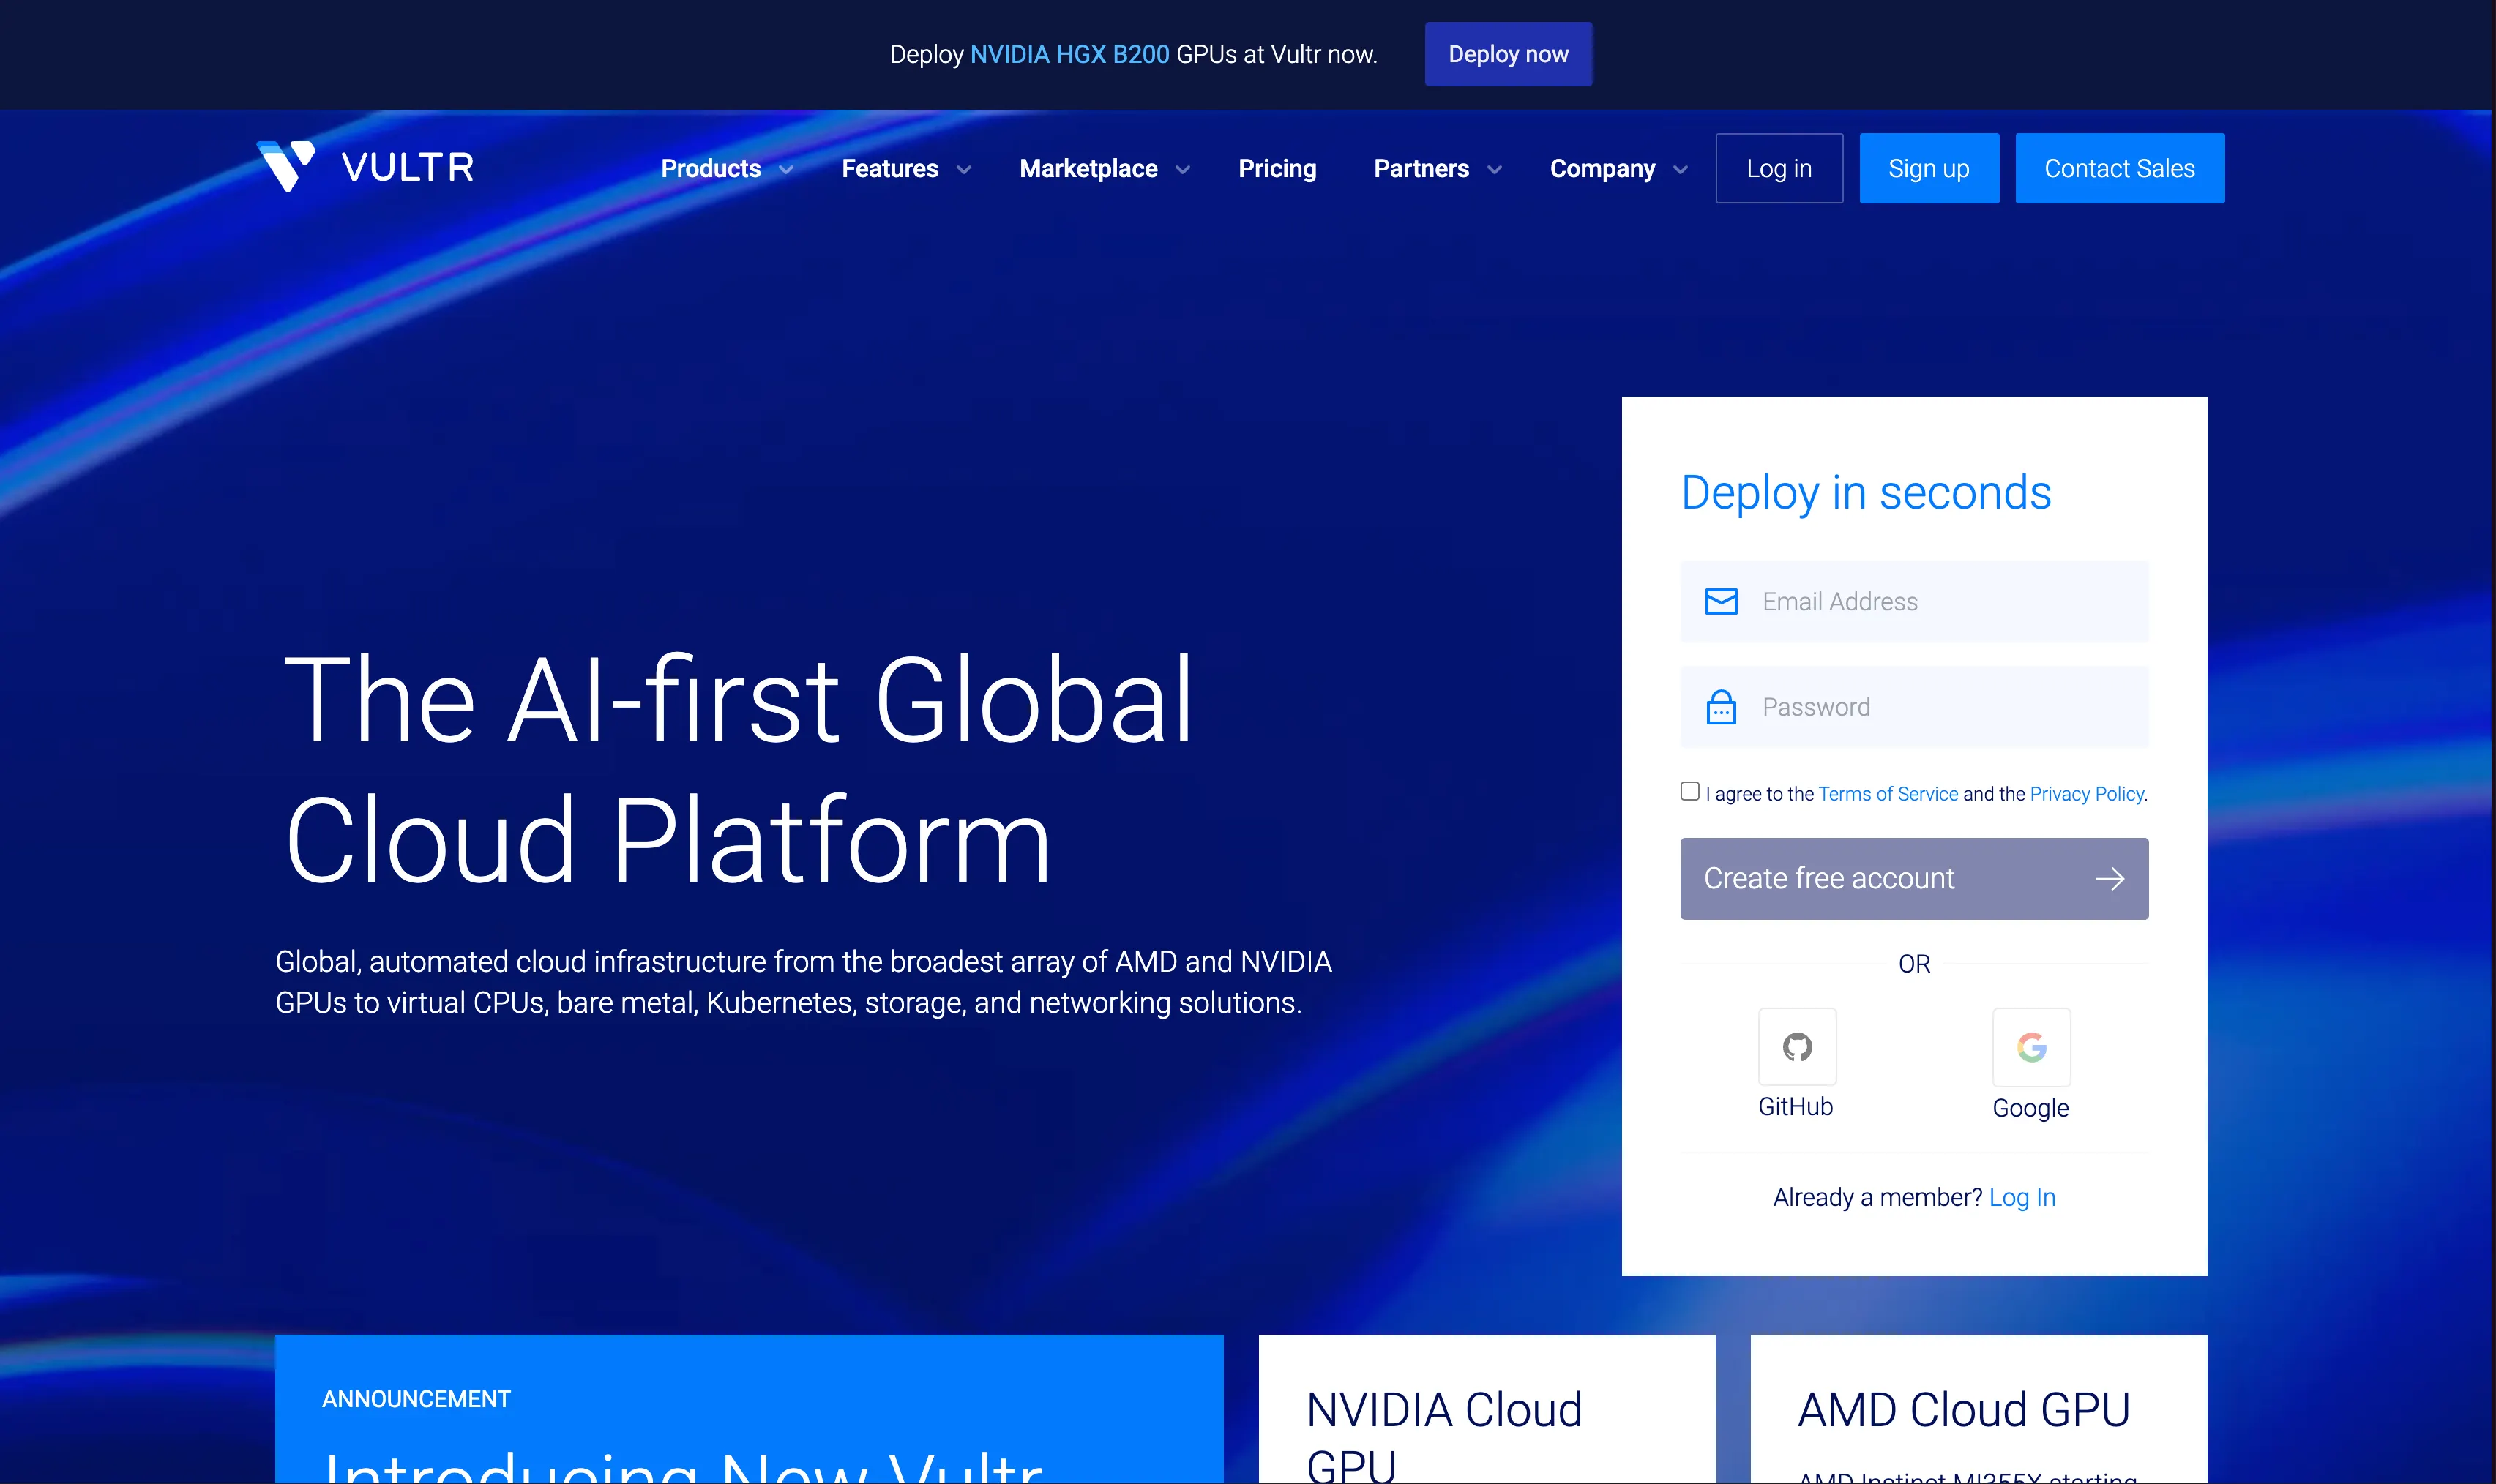
Task: Open the Features dropdown chevron
Action: (x=964, y=170)
